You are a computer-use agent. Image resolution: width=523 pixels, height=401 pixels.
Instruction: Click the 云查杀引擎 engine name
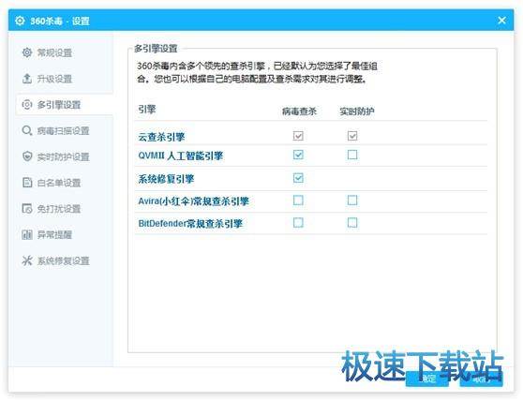pos(161,137)
